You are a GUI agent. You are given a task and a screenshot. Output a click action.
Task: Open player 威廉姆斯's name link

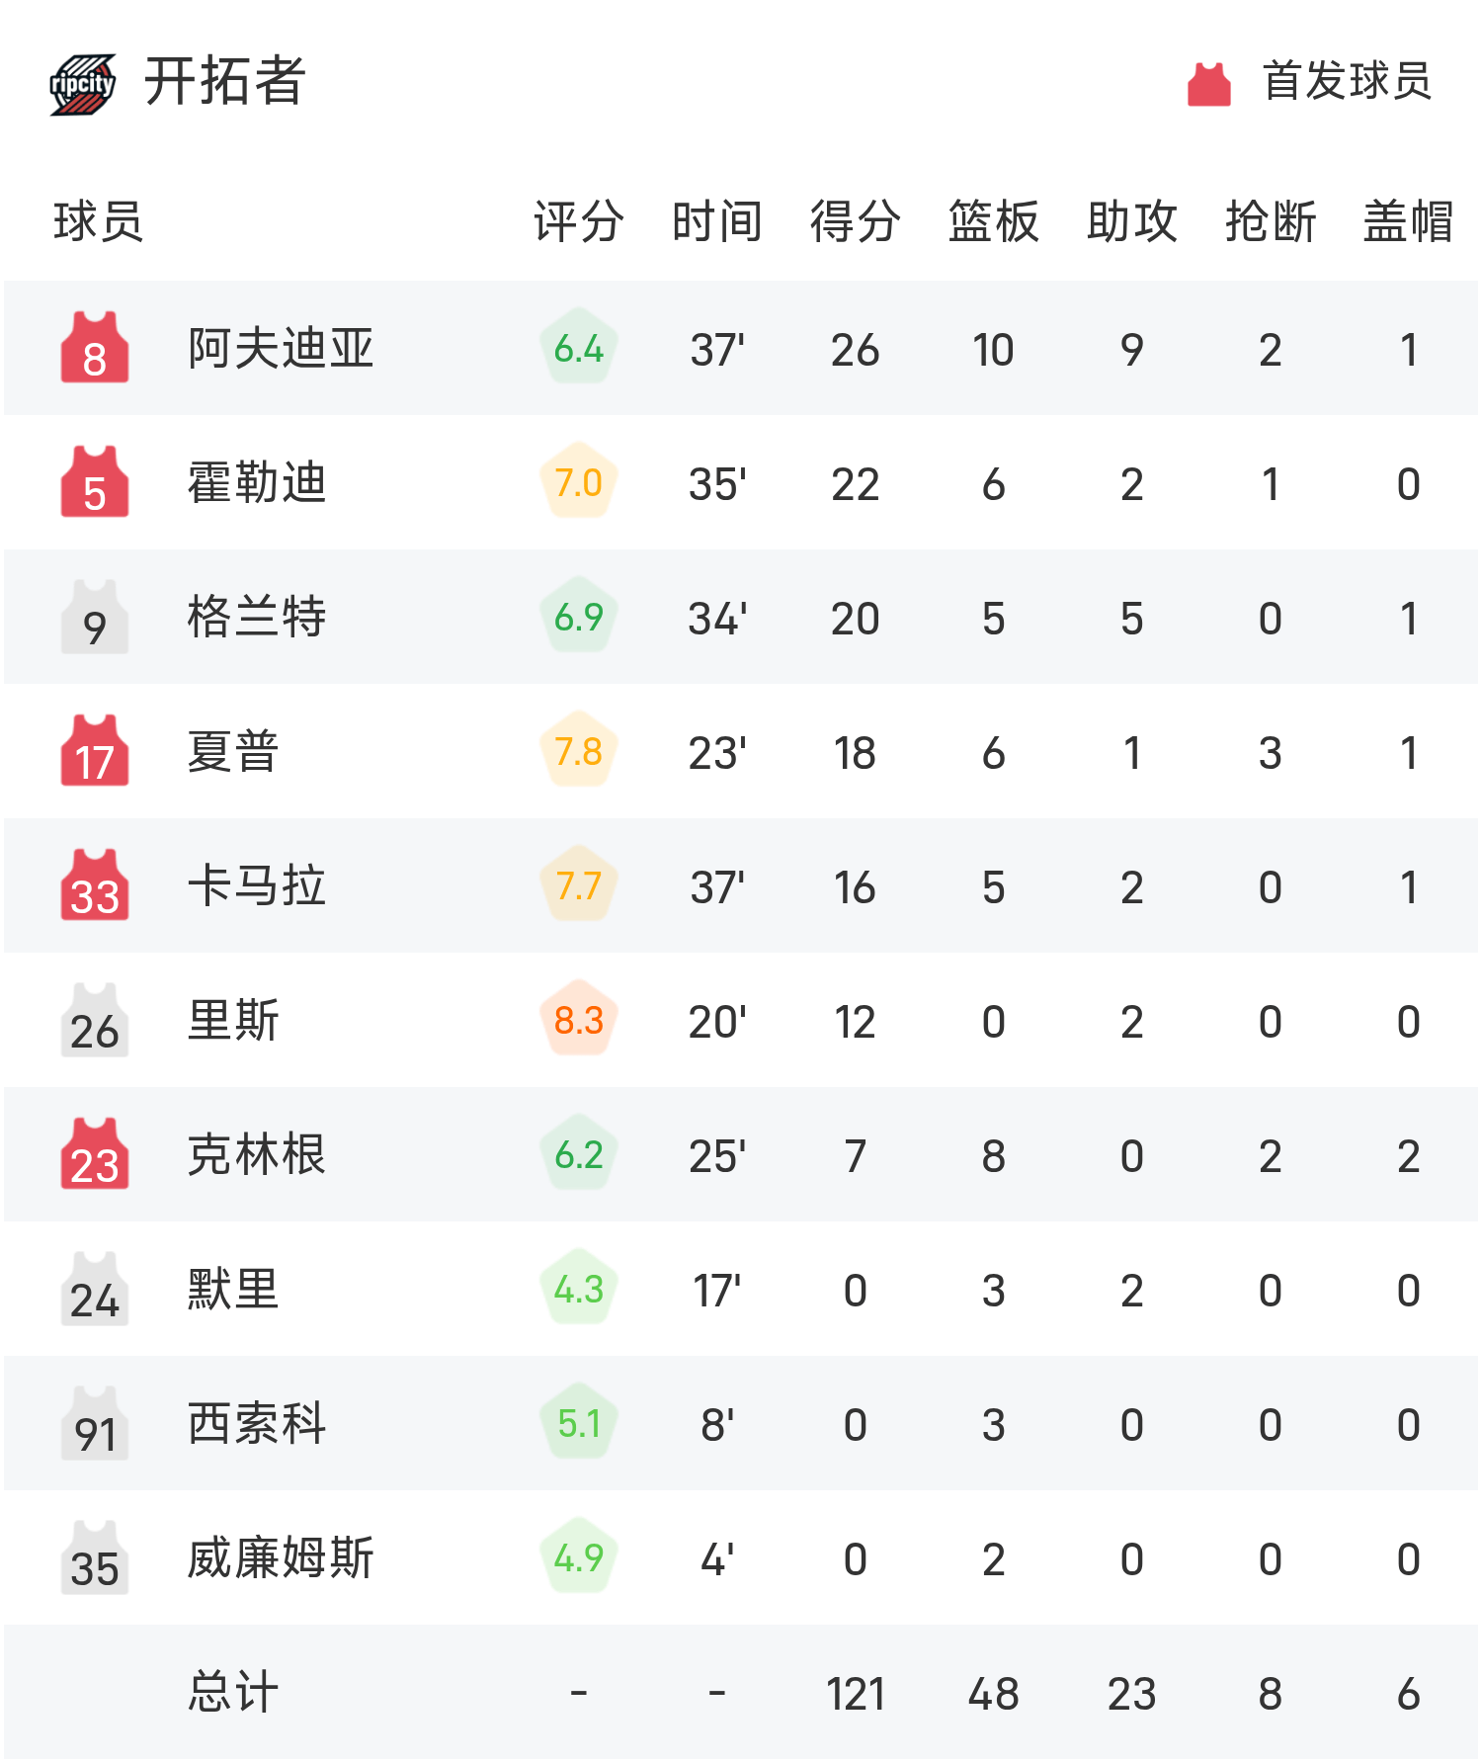click(281, 1558)
